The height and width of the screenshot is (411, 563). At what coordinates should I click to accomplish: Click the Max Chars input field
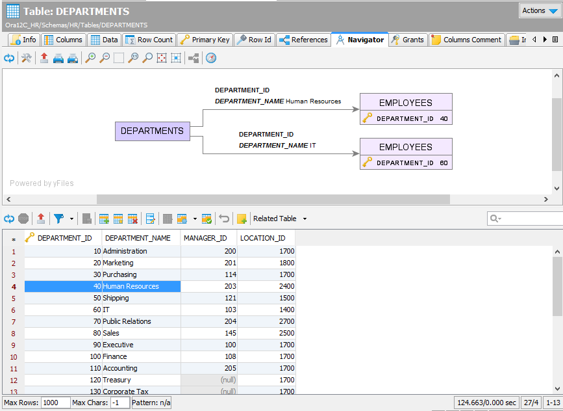(x=120, y=403)
